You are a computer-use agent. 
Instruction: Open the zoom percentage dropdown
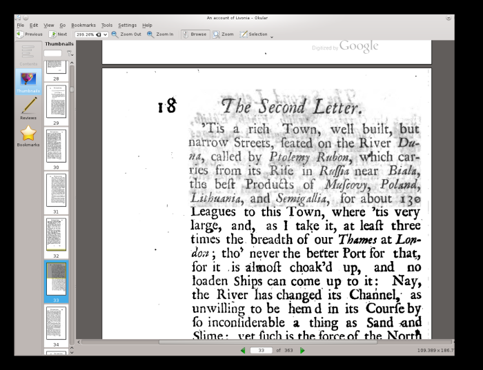tap(105, 34)
